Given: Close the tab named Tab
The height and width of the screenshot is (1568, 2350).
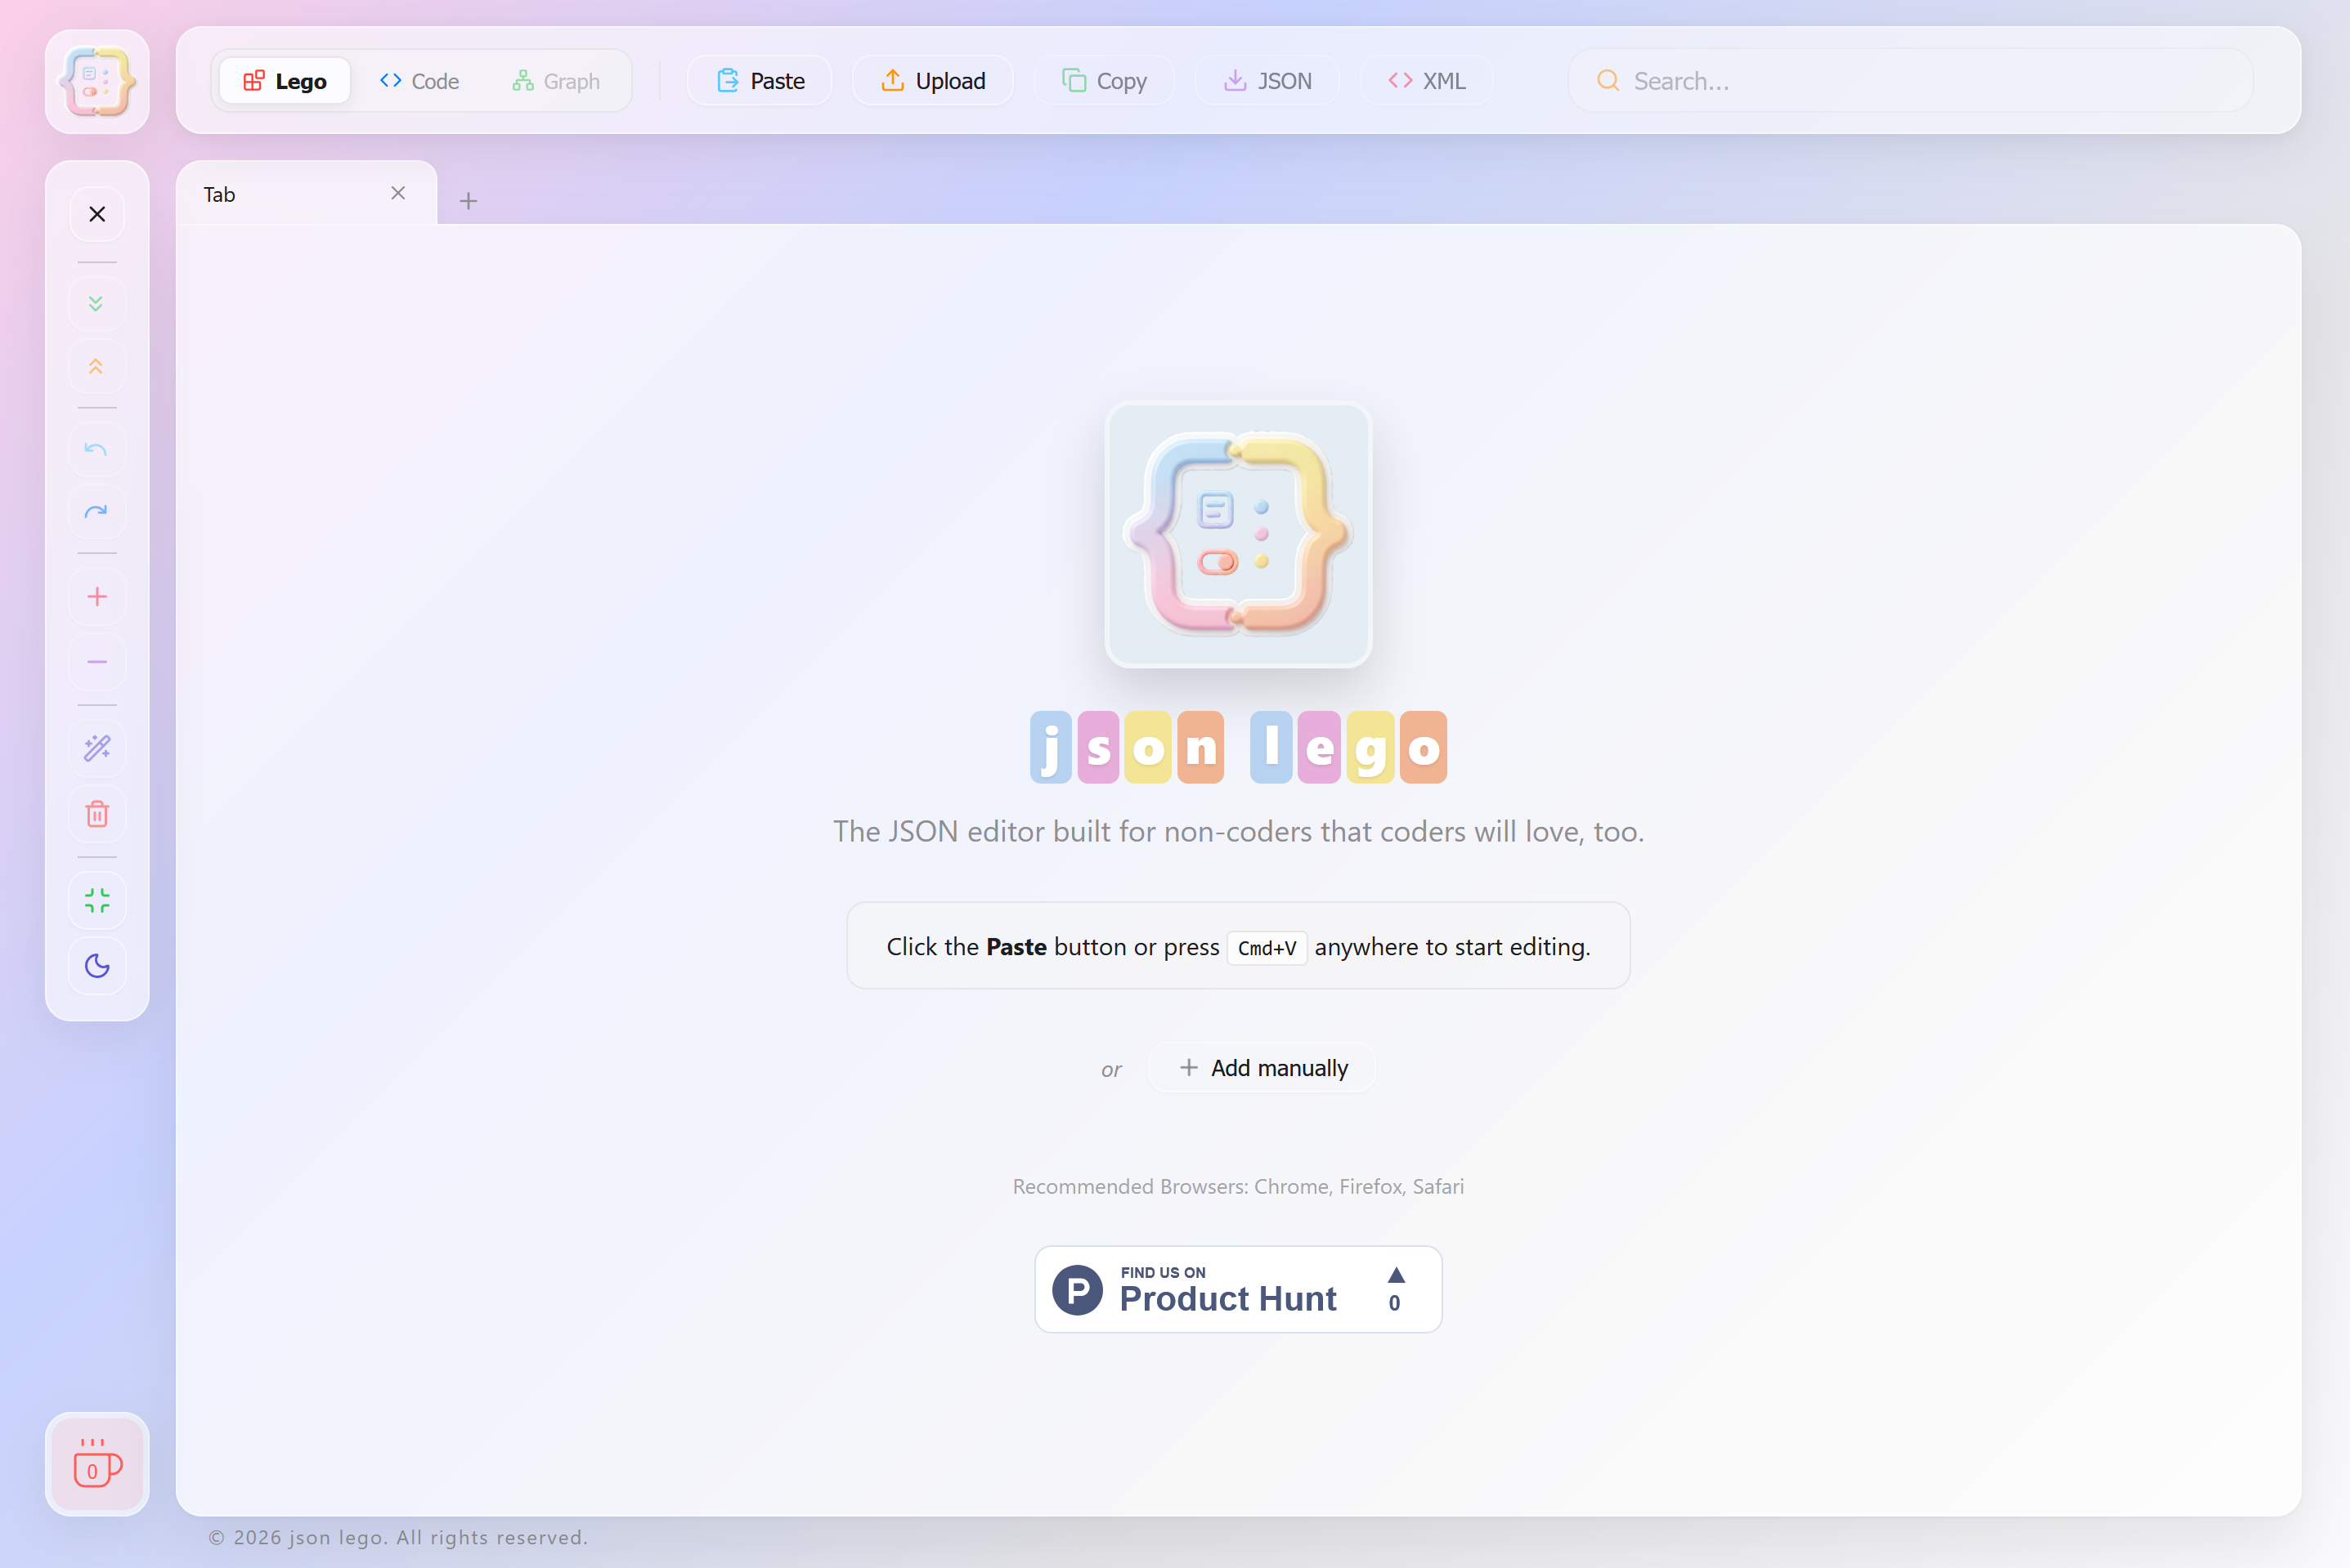Looking at the screenshot, I should pos(398,193).
